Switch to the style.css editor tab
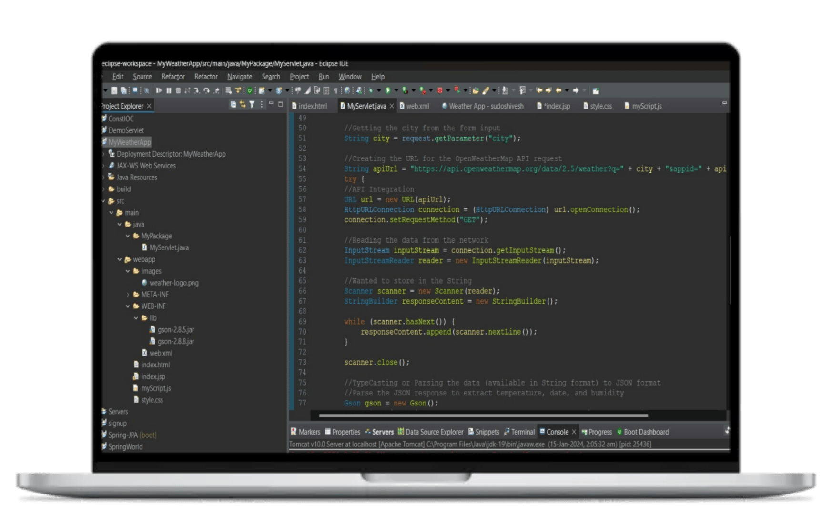The width and height of the screenshot is (832, 514). pos(598,106)
